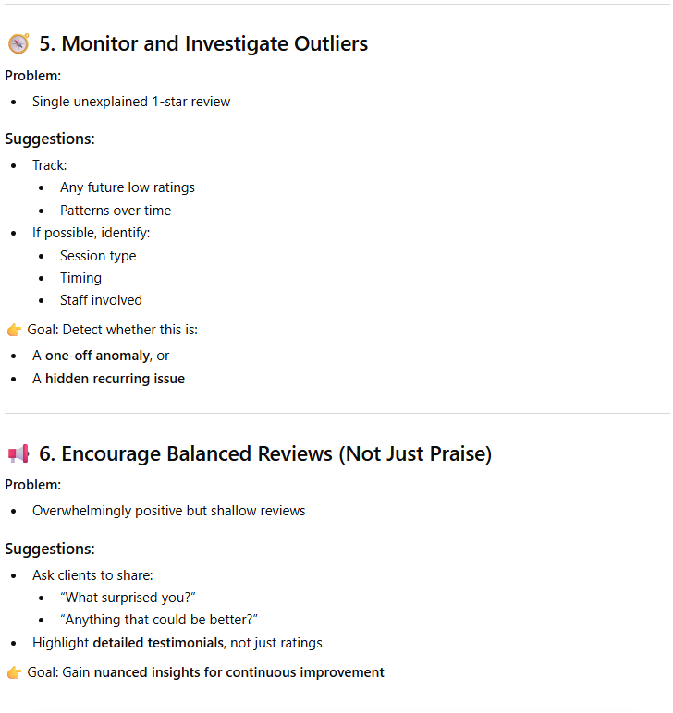Click the "Ask clients to share:" bullet

click(x=92, y=575)
